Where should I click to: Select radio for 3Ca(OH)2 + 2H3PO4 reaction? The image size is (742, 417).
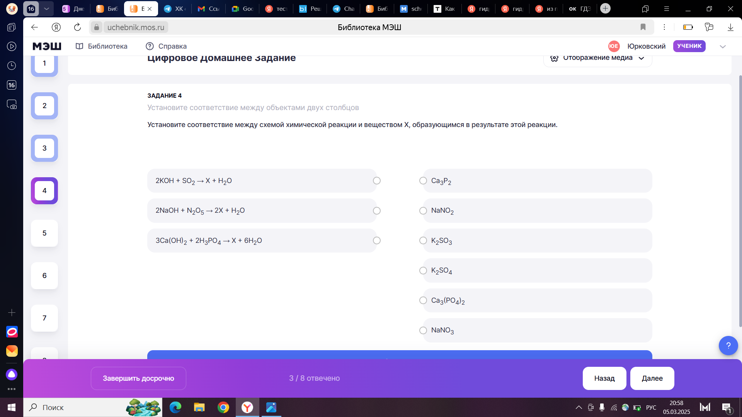(x=377, y=241)
